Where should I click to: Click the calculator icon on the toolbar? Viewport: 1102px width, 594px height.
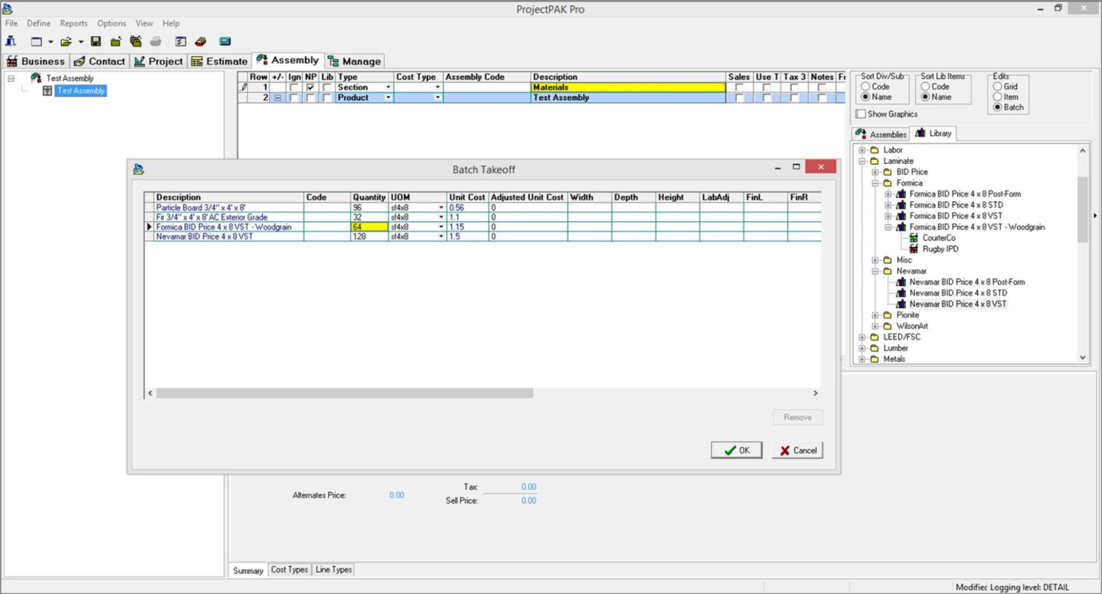coord(225,41)
